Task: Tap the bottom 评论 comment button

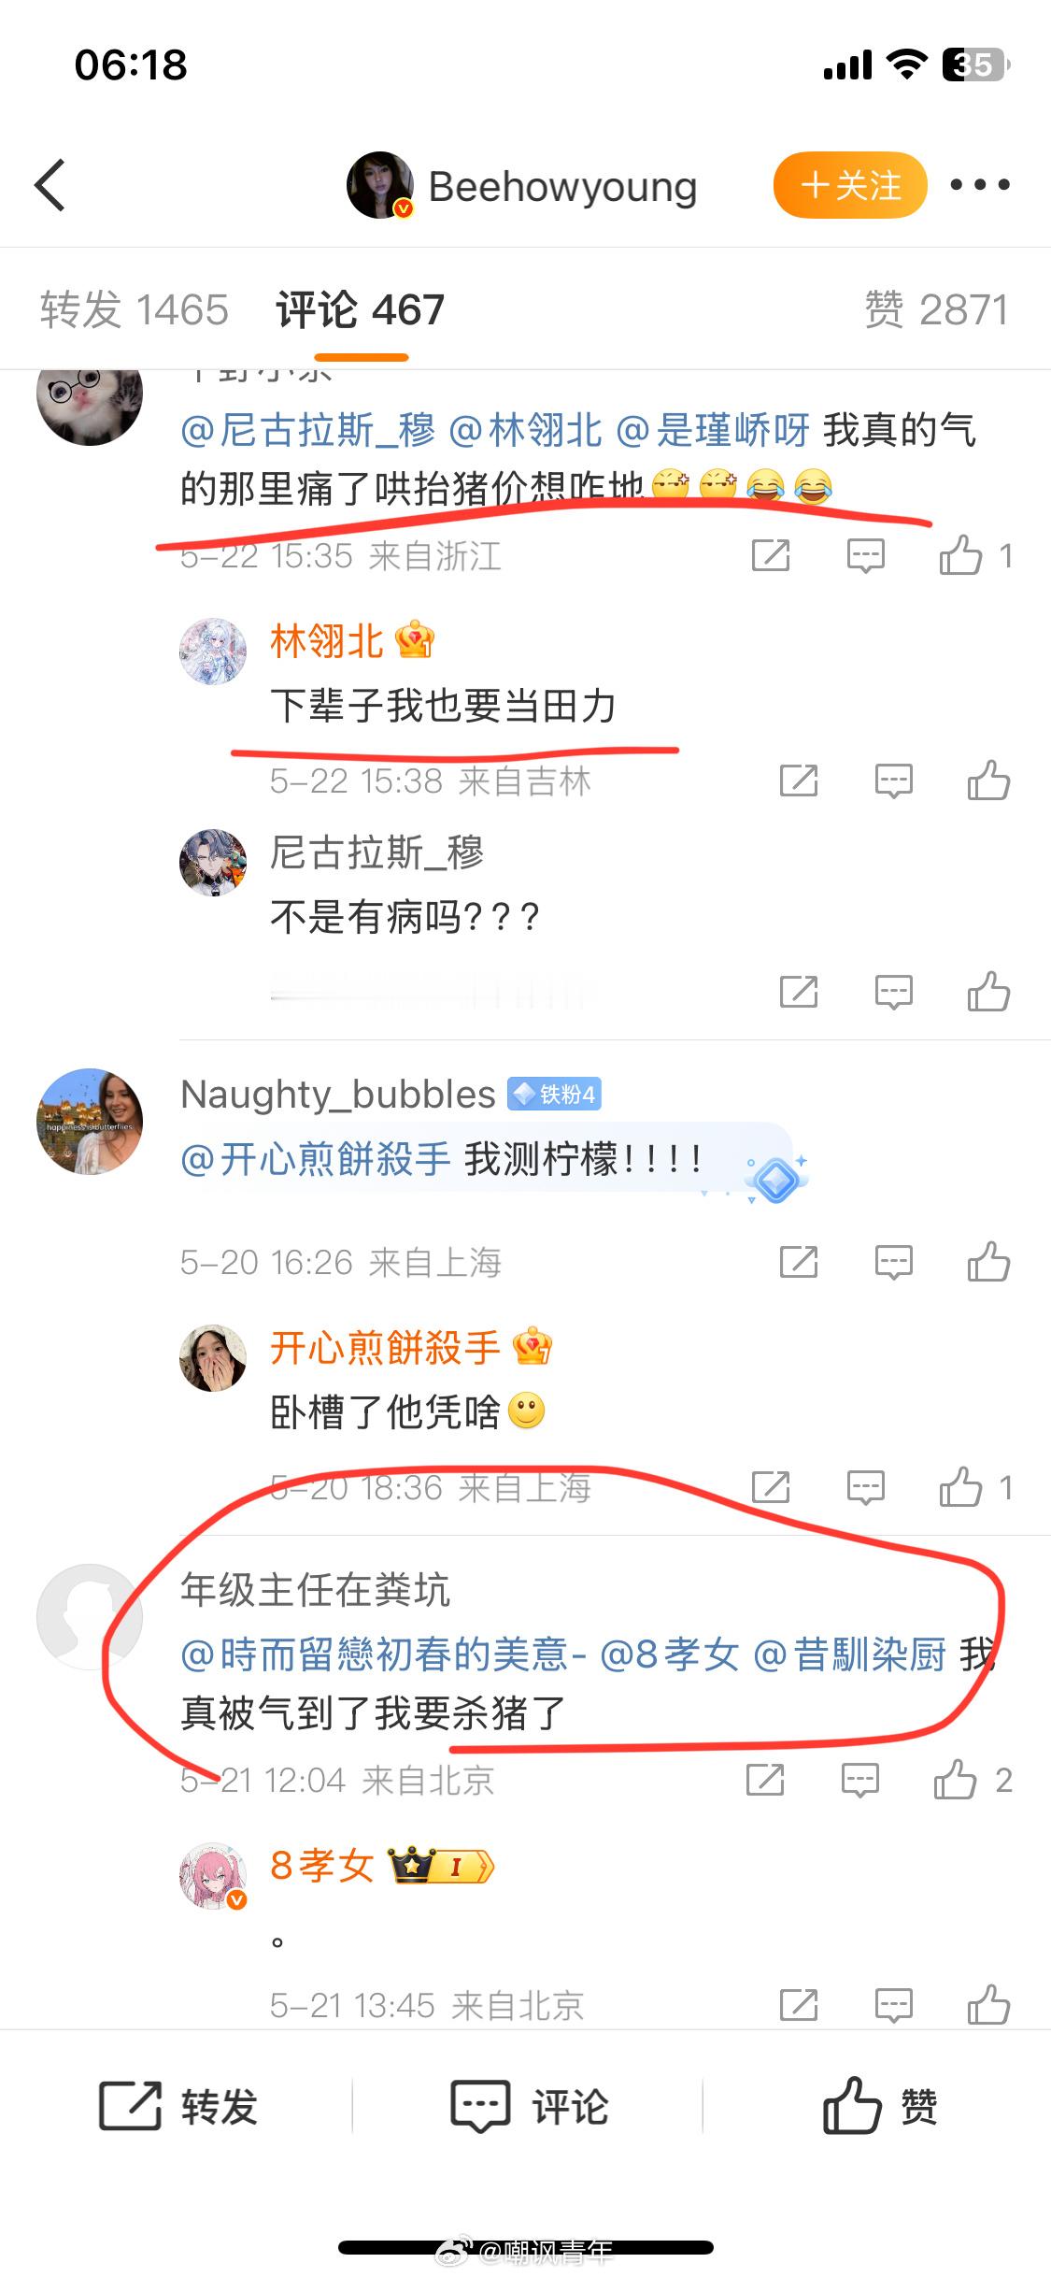Action: coord(529,2108)
